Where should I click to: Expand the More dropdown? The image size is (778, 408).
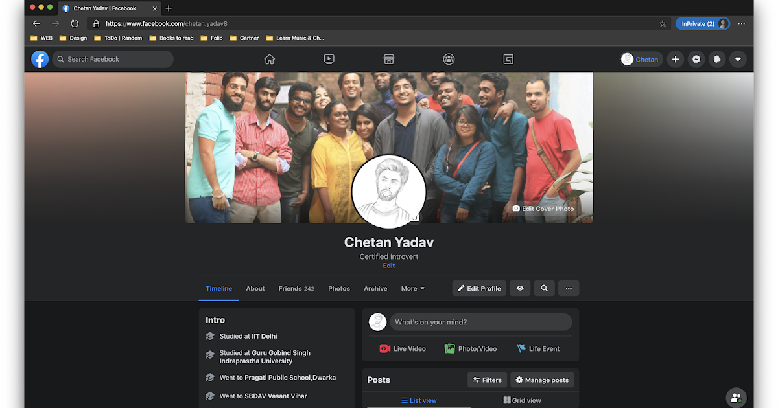click(413, 288)
